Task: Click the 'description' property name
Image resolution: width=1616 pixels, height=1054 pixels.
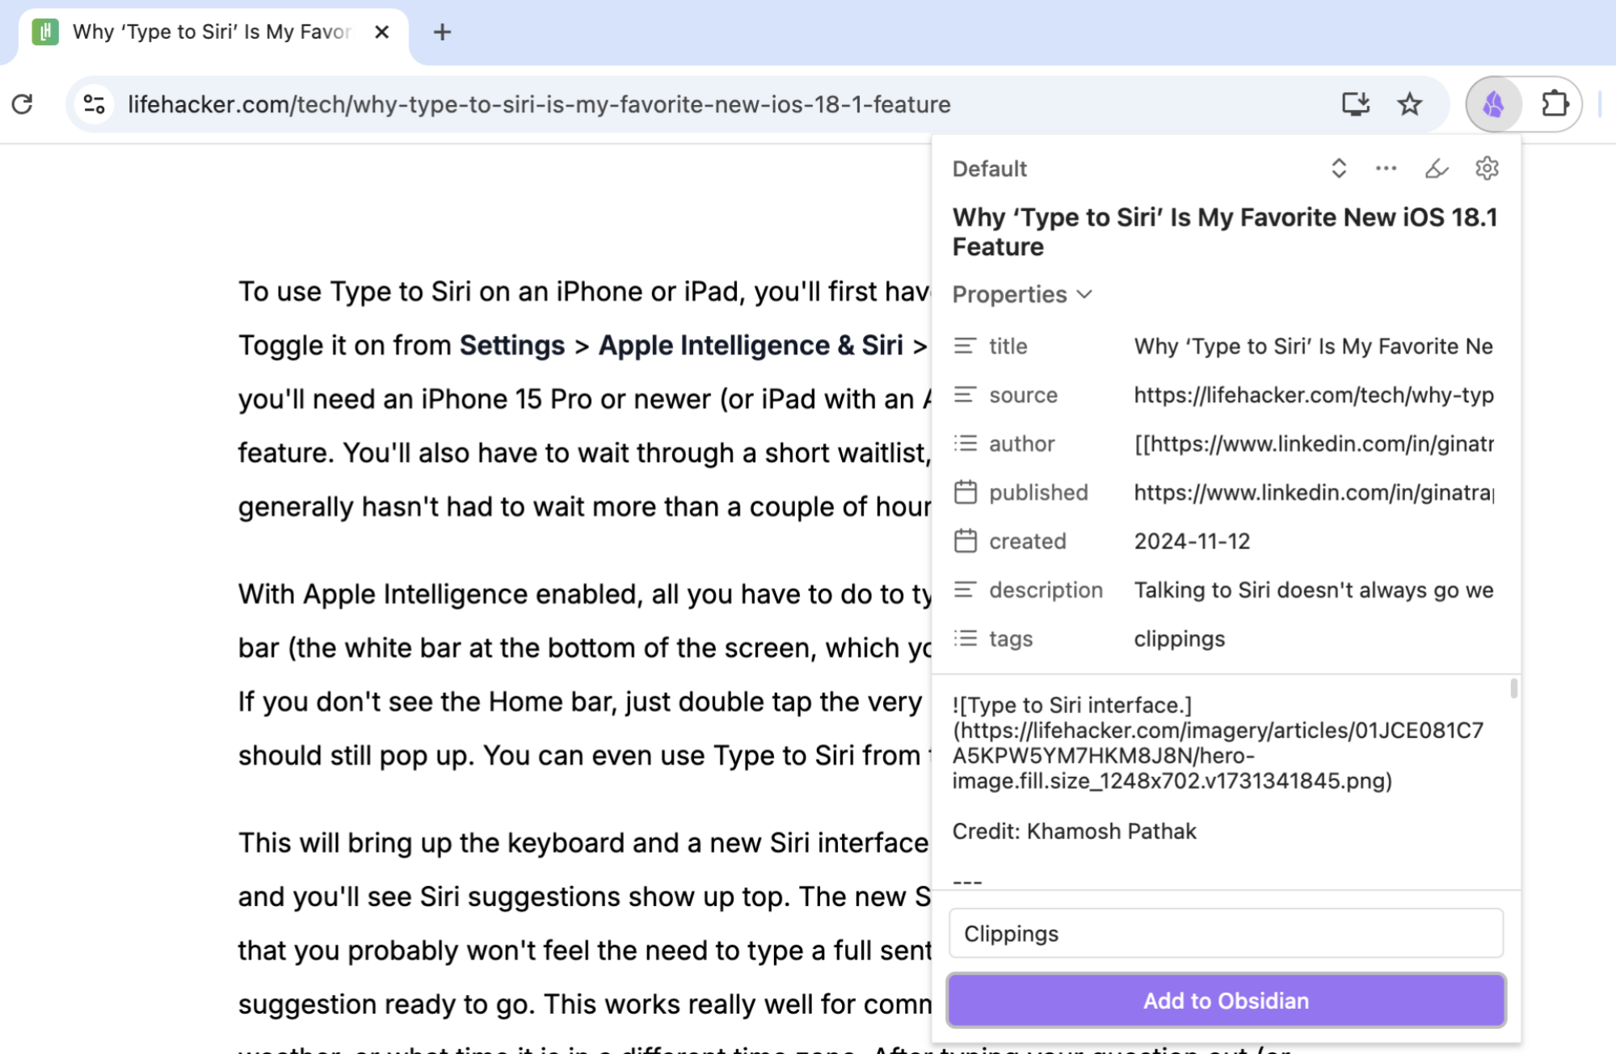Action: tap(1046, 590)
